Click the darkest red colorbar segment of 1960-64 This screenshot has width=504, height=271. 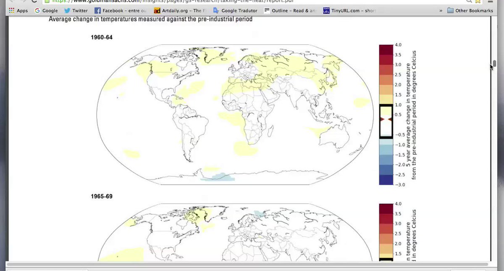tap(386, 49)
